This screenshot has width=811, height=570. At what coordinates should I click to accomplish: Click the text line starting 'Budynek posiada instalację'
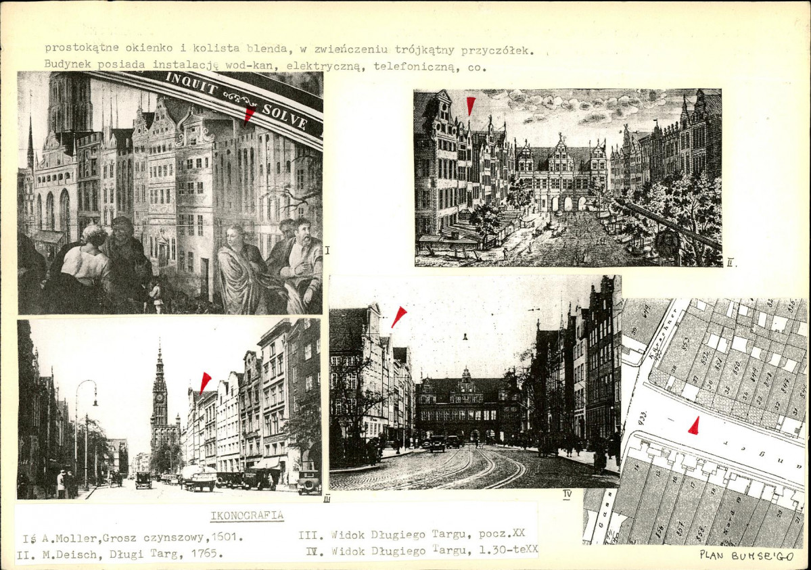(265, 66)
